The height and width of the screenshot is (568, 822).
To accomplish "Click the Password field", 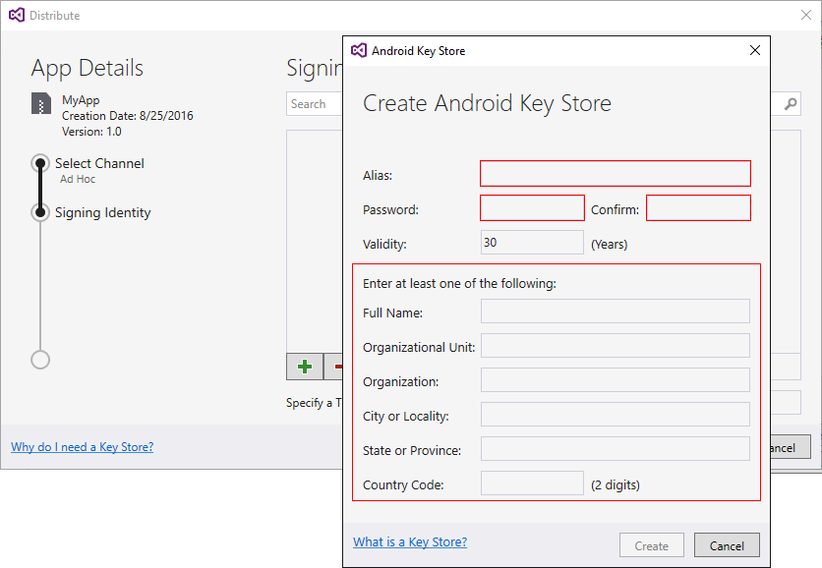I will (532, 207).
